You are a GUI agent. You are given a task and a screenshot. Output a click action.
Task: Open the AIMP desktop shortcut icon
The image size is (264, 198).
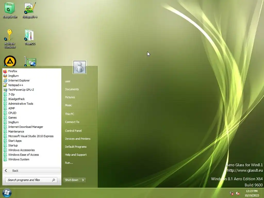click(x=10, y=61)
